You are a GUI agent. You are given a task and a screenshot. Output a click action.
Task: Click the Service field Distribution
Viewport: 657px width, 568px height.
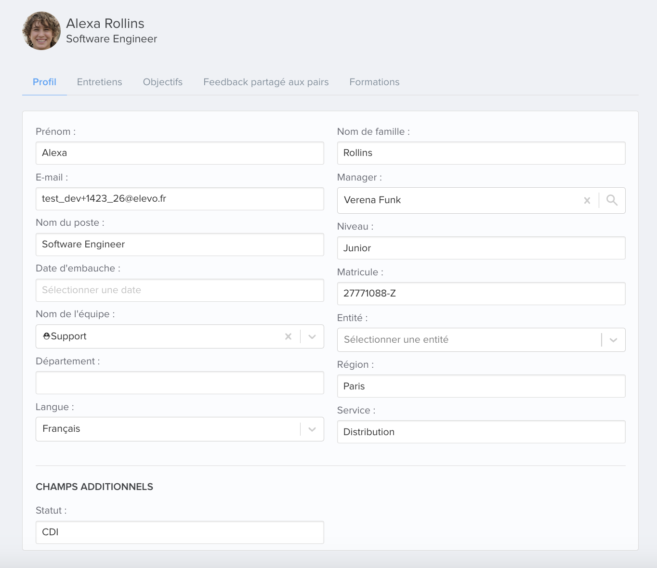tap(481, 432)
